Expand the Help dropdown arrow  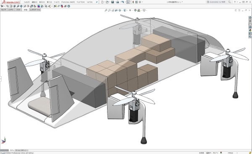click(x=237, y=2)
